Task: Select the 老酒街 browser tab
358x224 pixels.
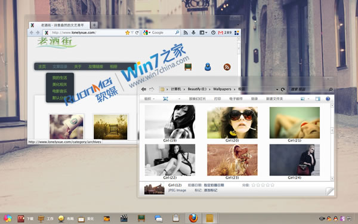Action: click(60, 25)
